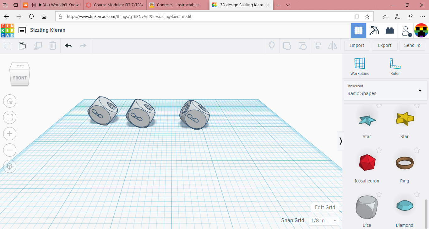Click the Edit Grid button
The height and width of the screenshot is (229, 429).
[x=325, y=207]
